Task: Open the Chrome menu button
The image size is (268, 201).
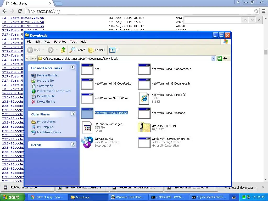Action: [x=264, y=11]
